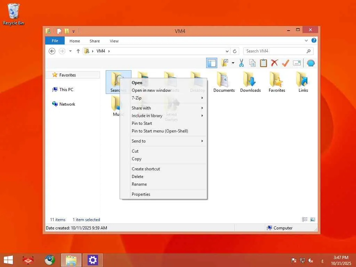Viewport: 356px width, 267px height.
Task: Click the muted volume tray icon
Action: tap(310, 260)
